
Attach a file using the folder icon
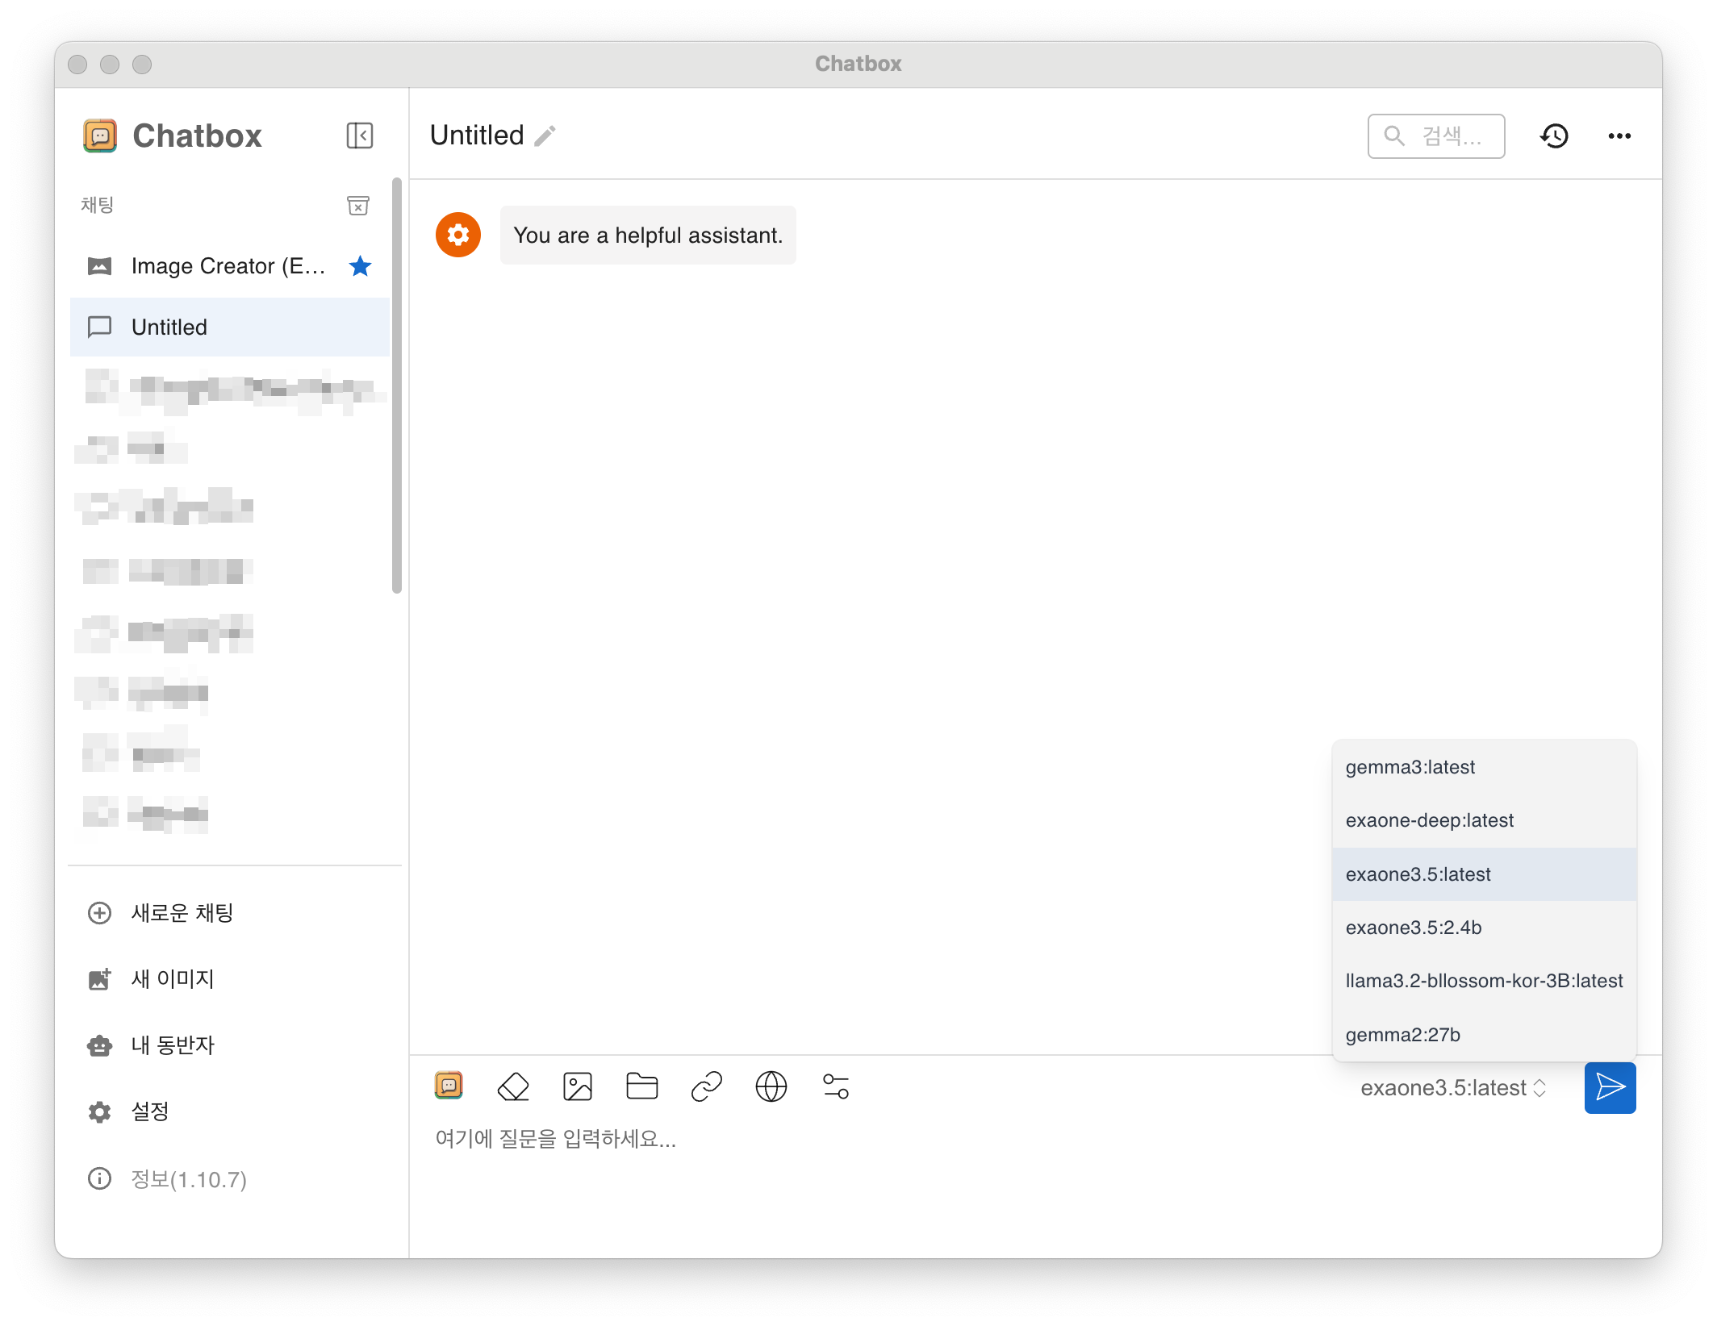click(642, 1086)
